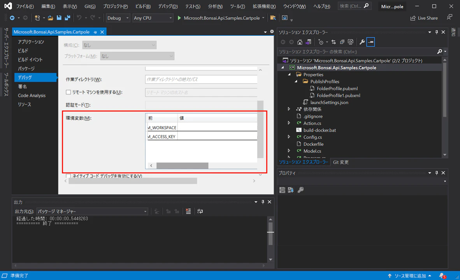Open the デバッグ(D) menu
Screen dimensions: 460x280
[x=168, y=6]
